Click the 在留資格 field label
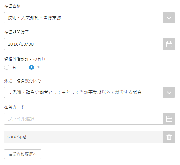The image size is (180, 165). pos(12,6)
